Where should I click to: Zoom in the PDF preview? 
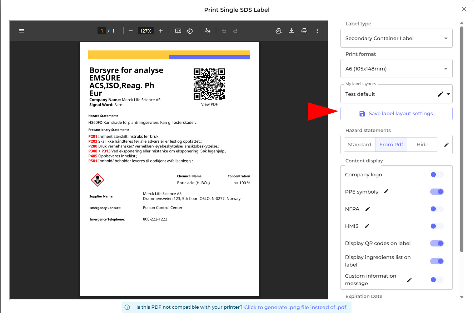click(x=161, y=31)
